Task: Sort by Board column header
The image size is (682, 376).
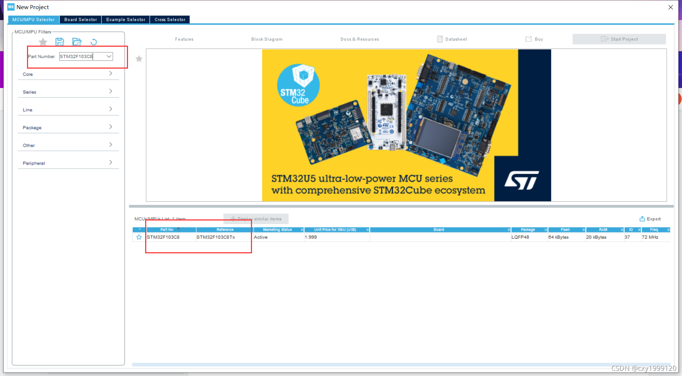Action: point(439,230)
